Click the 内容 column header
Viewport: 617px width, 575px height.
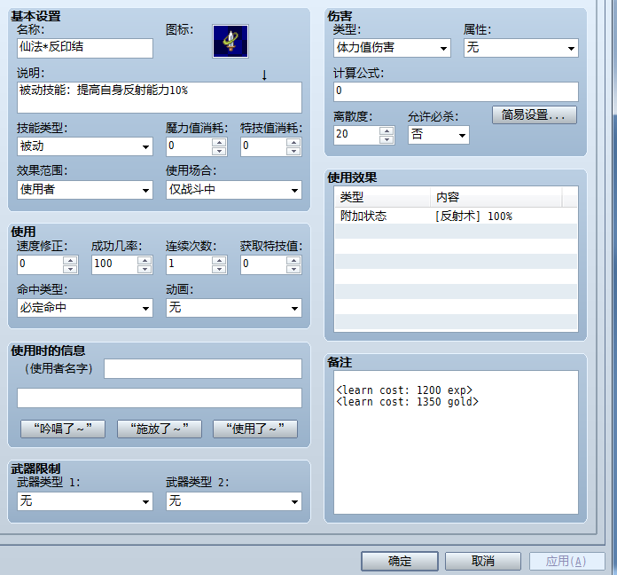[496, 197]
